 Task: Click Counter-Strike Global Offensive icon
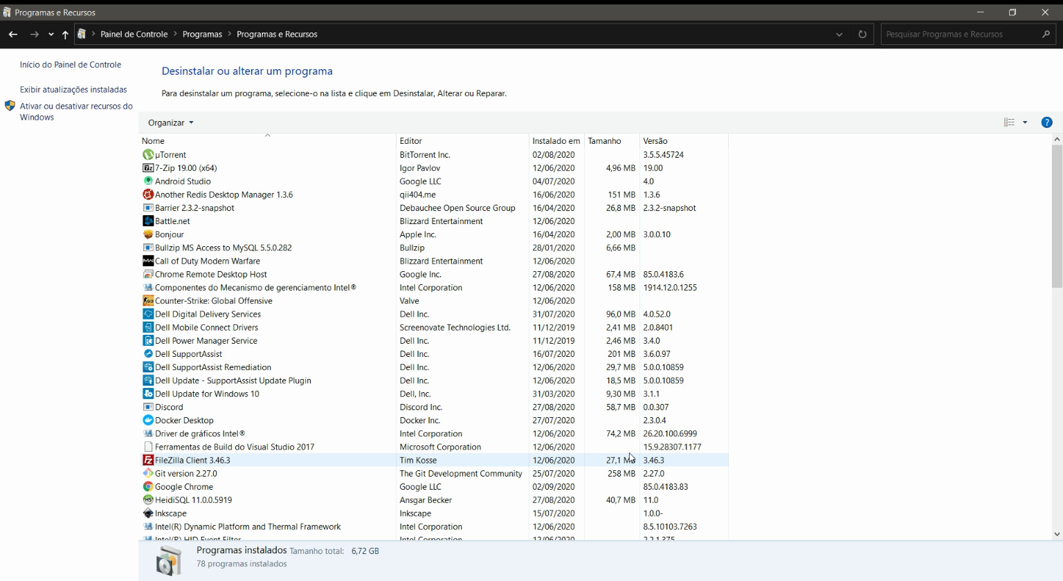[x=147, y=301]
